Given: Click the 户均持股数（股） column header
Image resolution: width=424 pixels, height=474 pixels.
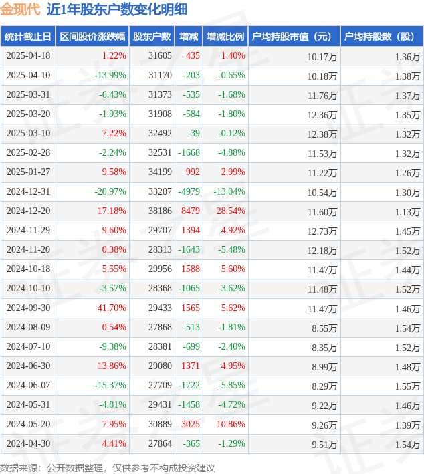Looking at the screenshot, I should [382, 37].
